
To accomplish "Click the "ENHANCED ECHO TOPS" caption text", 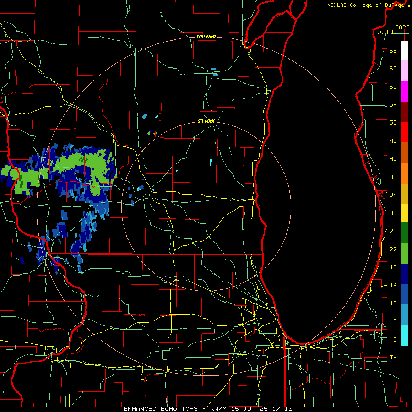I will (161, 409).
